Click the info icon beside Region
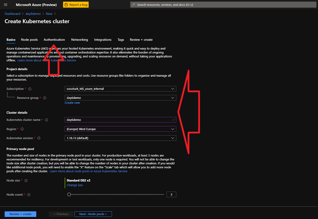 coord(22,129)
